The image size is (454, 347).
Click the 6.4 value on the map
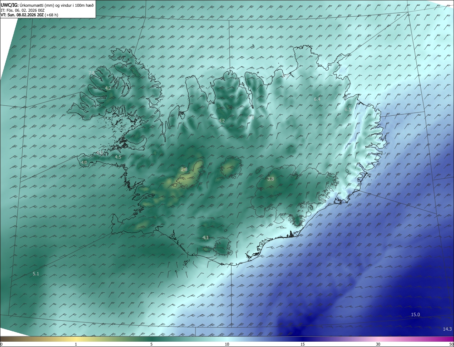tap(317, 99)
